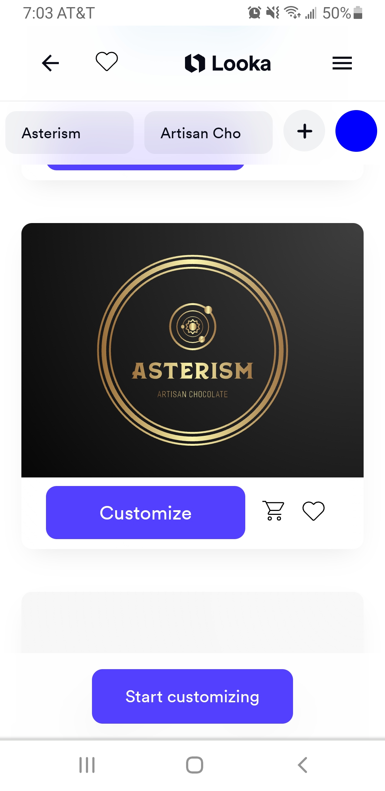
Task: Select the blue color circle
Action: click(356, 131)
